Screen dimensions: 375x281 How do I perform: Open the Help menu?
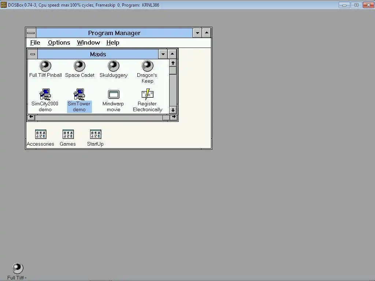tap(113, 43)
